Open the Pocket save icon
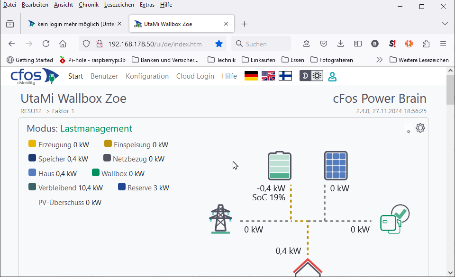The width and height of the screenshot is (455, 277). click(324, 44)
